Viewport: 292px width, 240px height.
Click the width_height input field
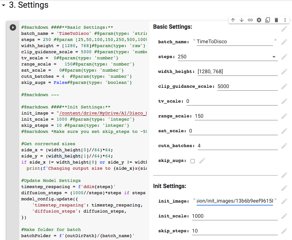(x=237, y=72)
